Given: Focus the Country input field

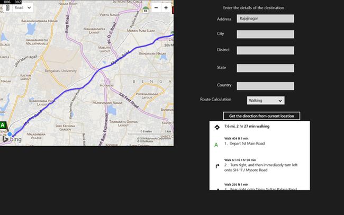Looking at the screenshot, I should coord(265,86).
